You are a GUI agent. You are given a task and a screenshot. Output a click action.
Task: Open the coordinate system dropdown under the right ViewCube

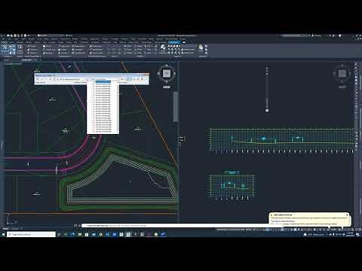tap(342, 87)
